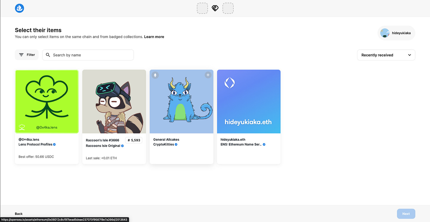Click the small Lens logo on green card

[x=22, y=127]
